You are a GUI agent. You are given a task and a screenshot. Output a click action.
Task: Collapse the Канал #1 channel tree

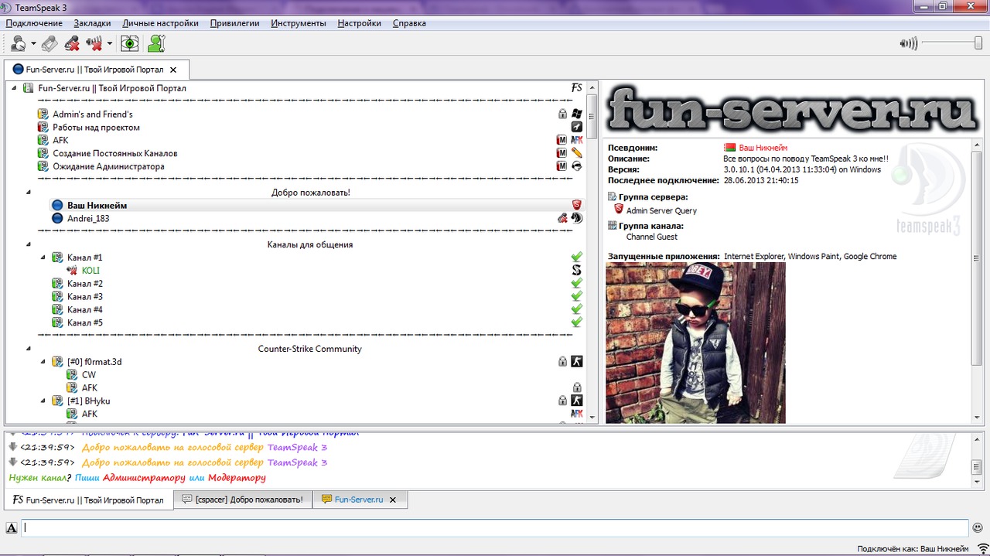click(43, 258)
